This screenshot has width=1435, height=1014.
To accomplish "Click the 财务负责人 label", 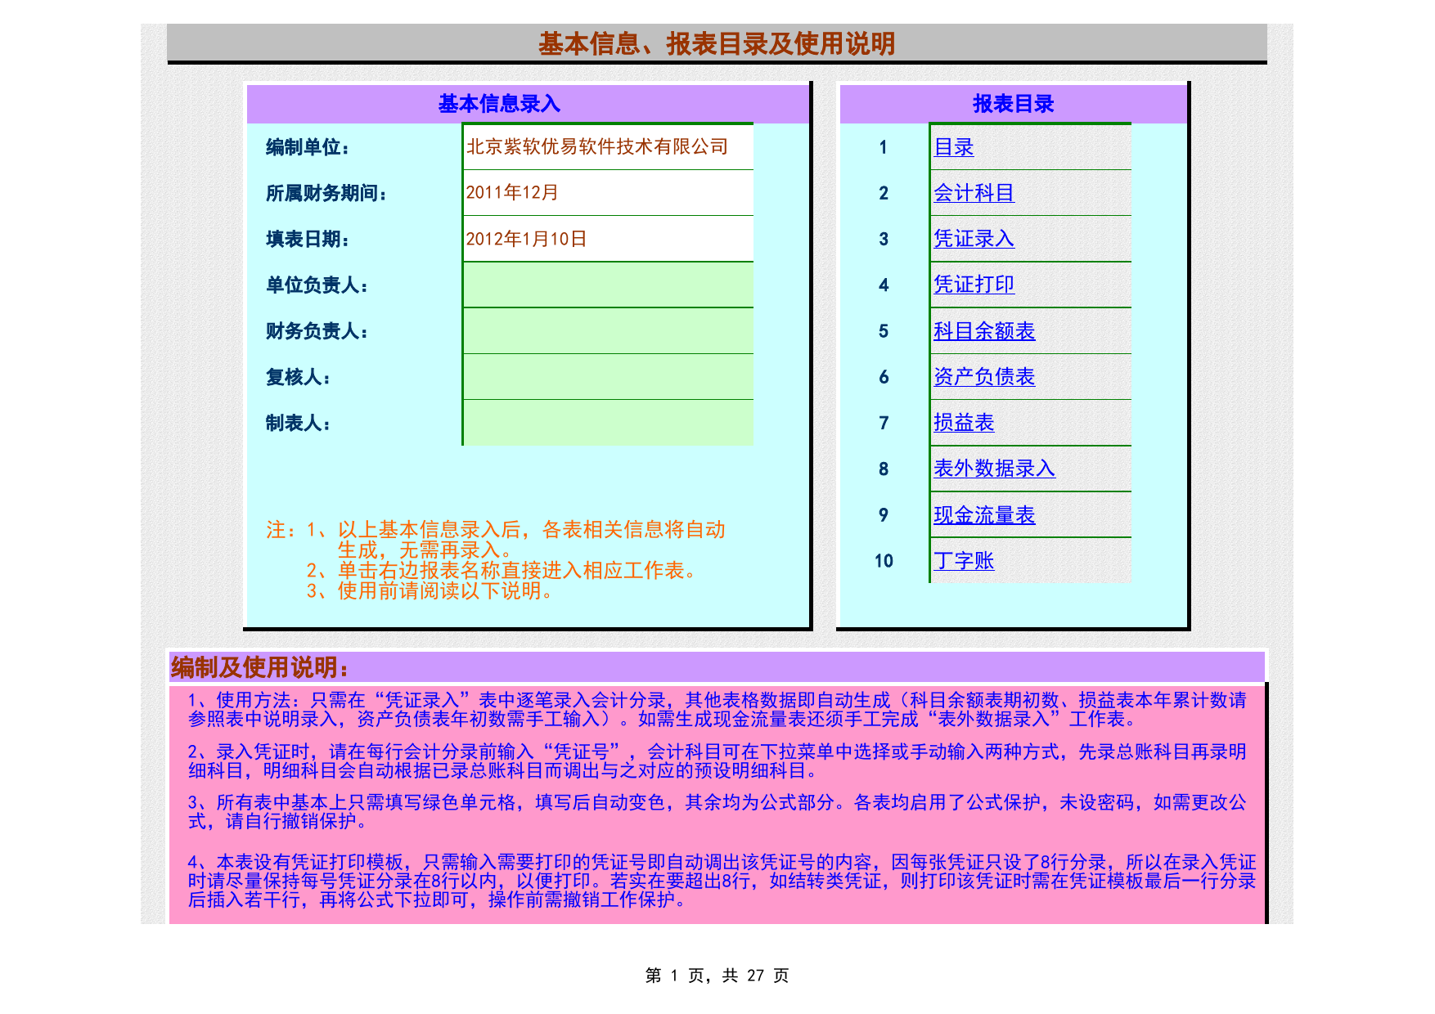I will (x=317, y=331).
